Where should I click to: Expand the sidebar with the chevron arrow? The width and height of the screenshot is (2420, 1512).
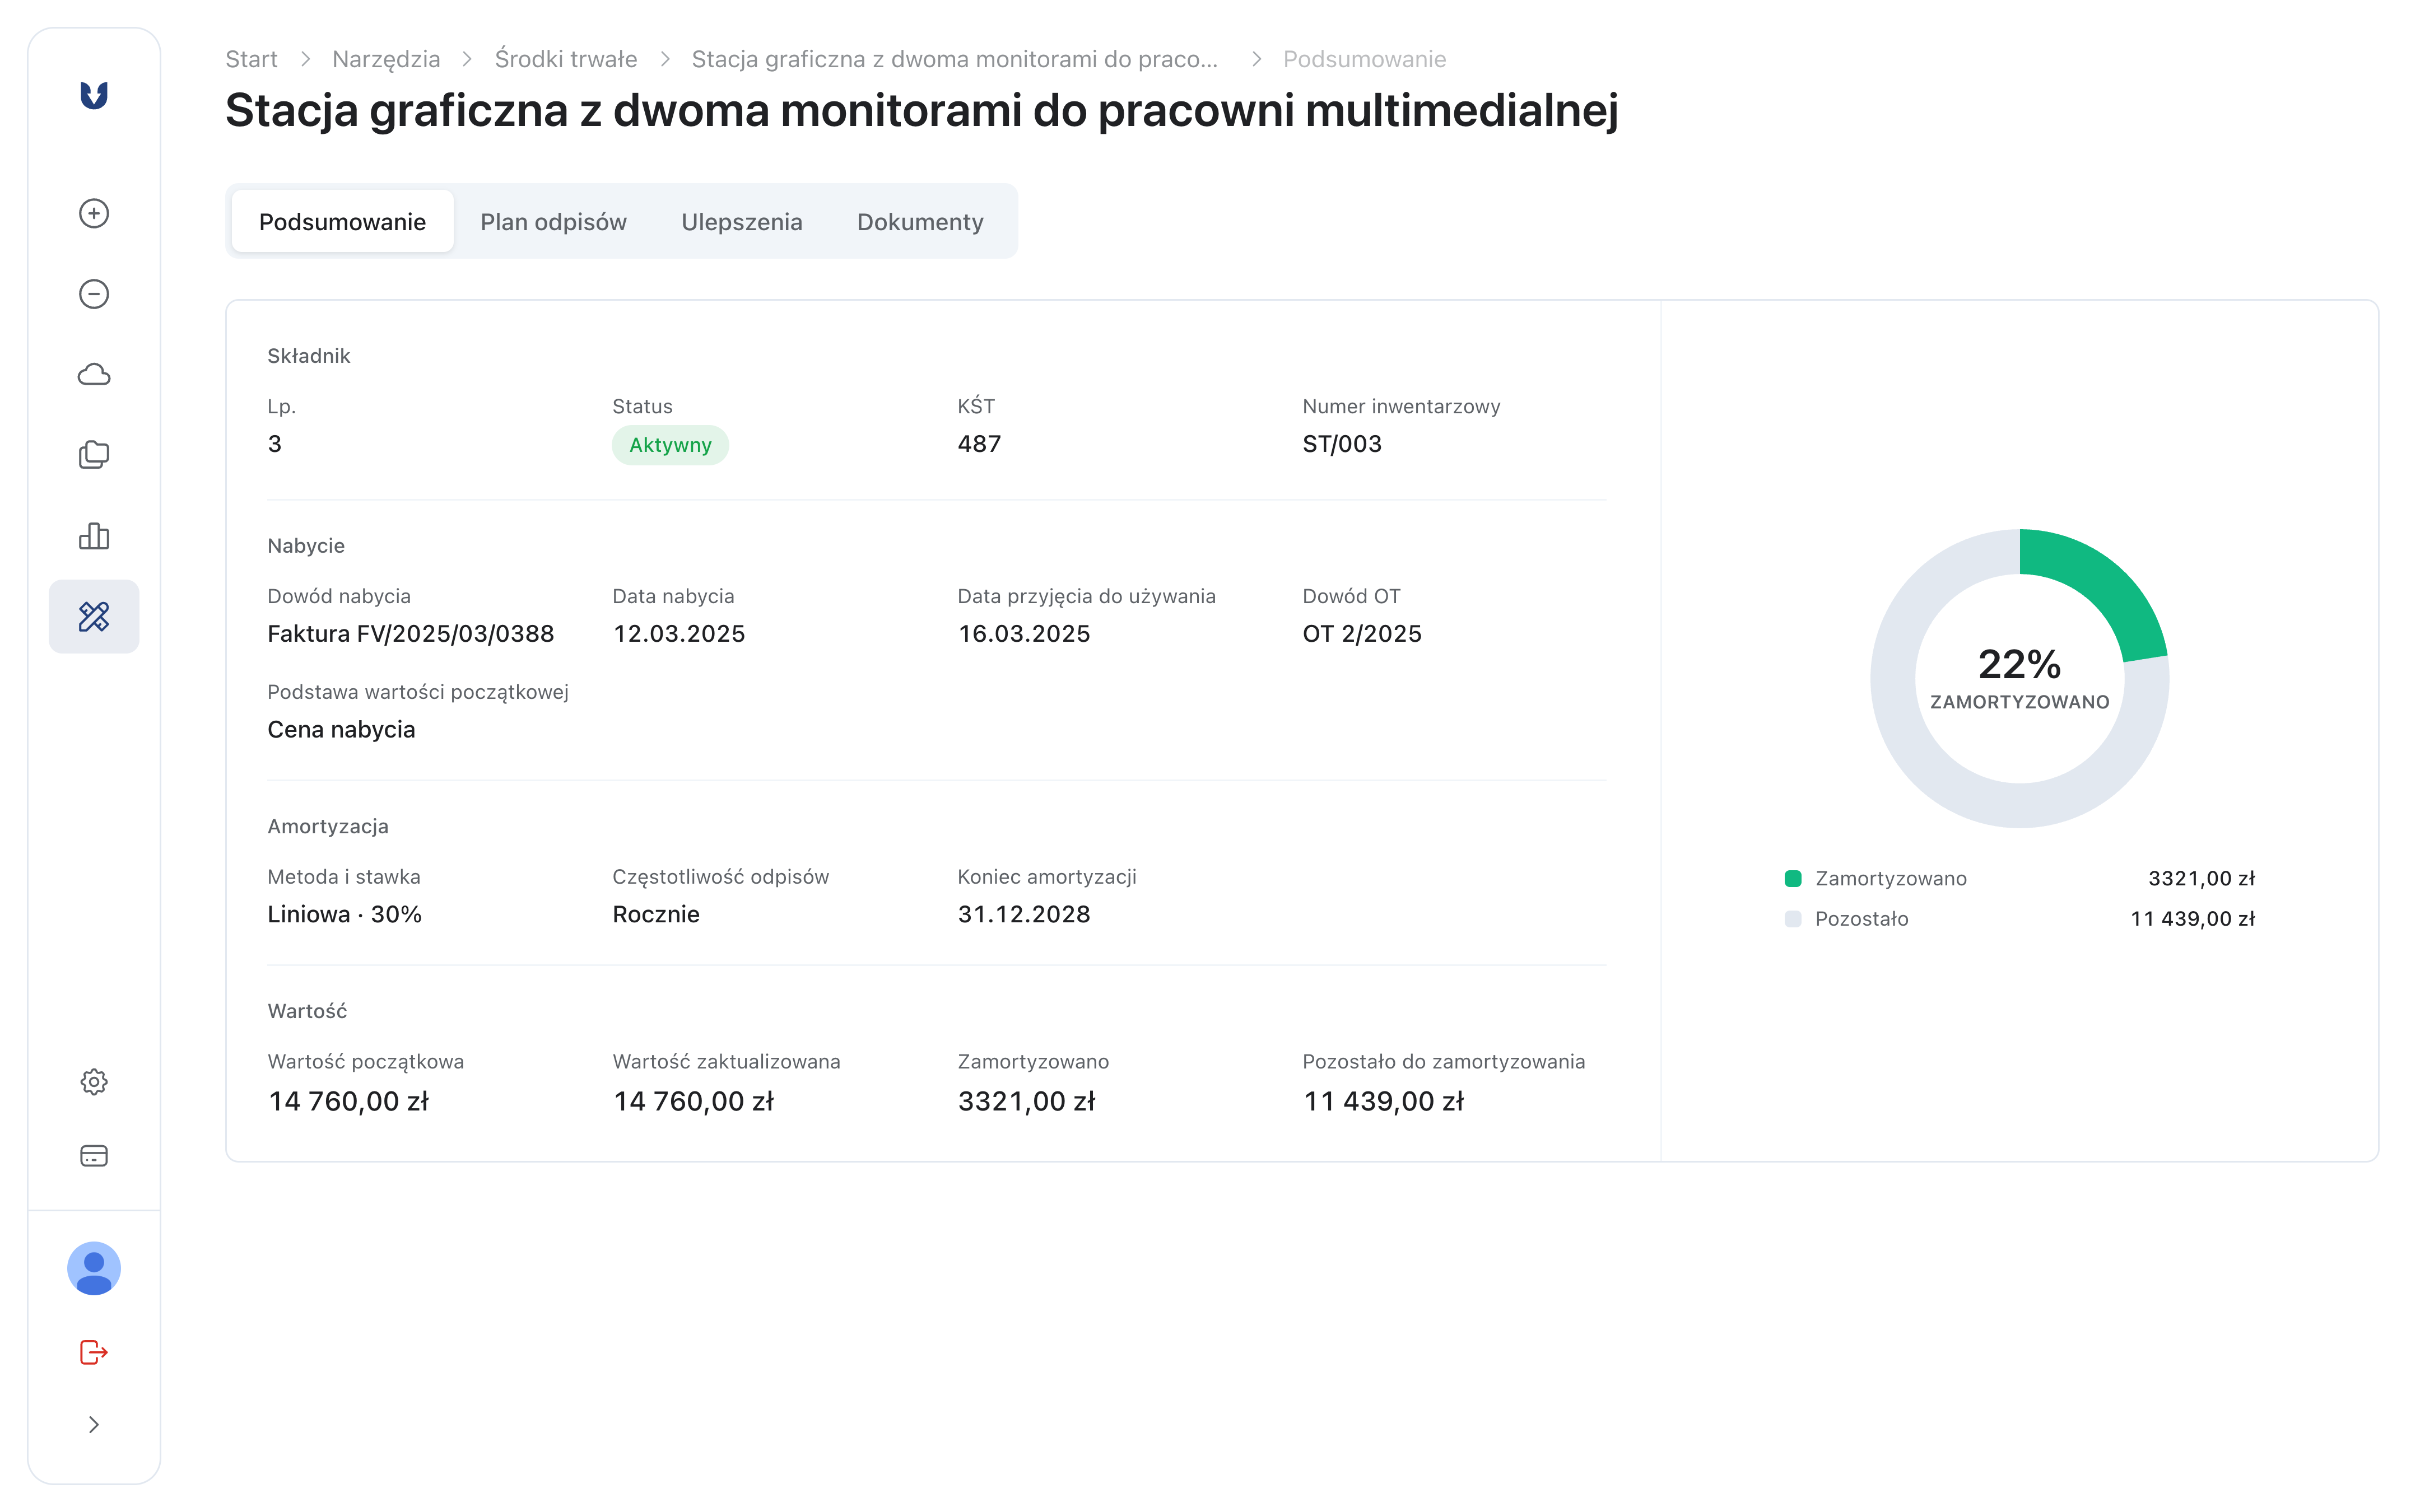click(94, 1425)
